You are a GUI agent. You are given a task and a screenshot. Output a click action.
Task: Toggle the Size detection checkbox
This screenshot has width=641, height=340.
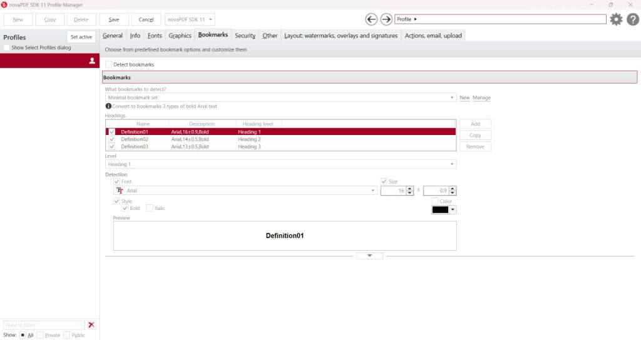[x=384, y=182]
